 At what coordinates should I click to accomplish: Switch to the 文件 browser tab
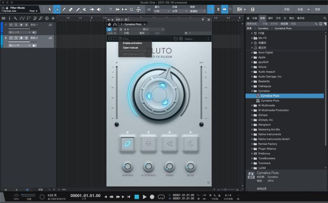click(x=278, y=18)
